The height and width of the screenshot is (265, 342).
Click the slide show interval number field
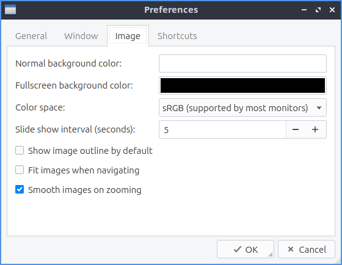click(x=222, y=129)
